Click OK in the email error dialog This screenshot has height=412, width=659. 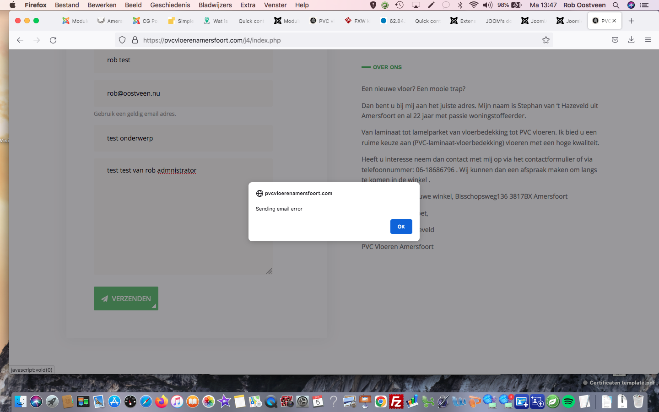401,227
